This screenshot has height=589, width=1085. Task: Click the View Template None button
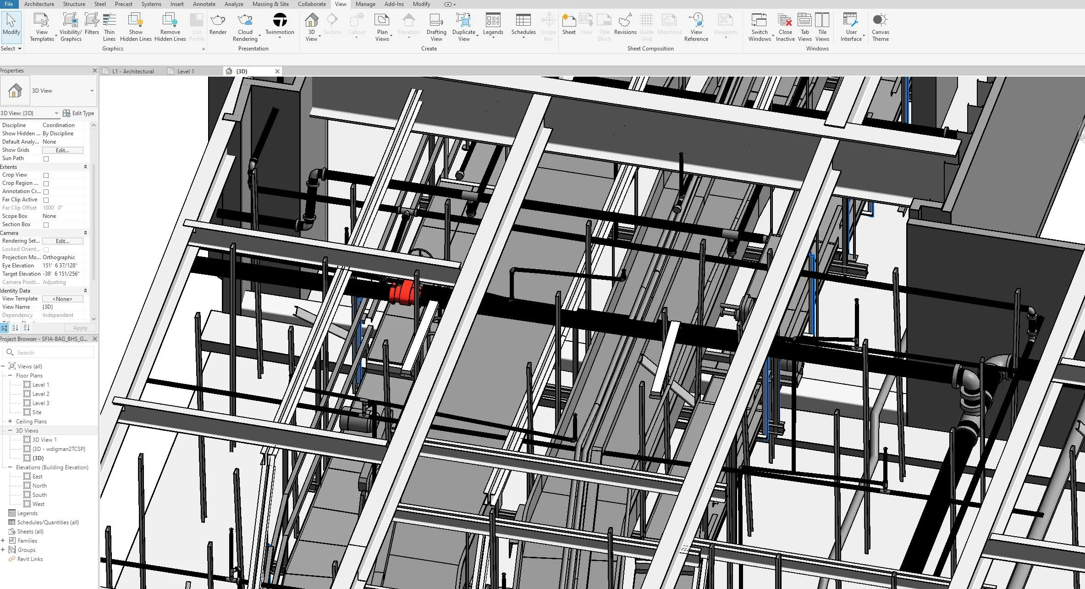tap(62, 299)
